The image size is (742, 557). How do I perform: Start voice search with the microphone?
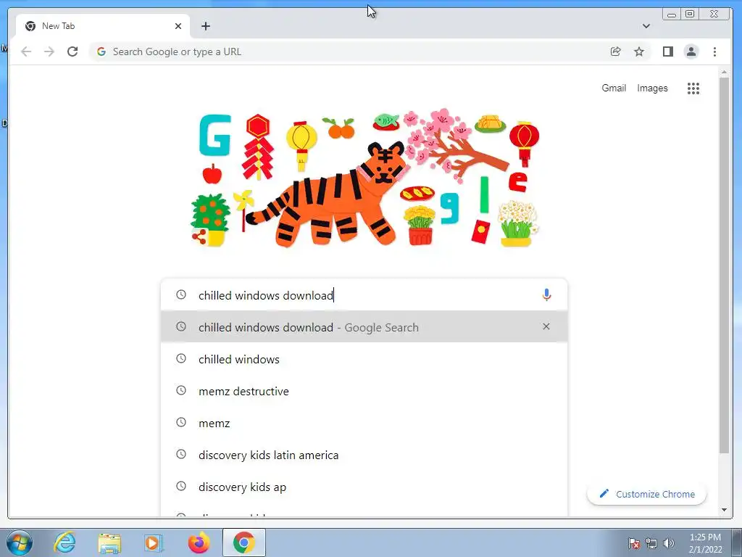(x=546, y=295)
